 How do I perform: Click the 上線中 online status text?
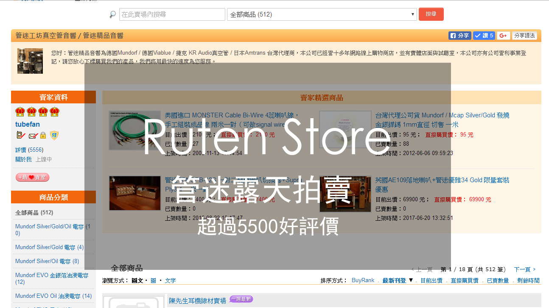tap(44, 159)
